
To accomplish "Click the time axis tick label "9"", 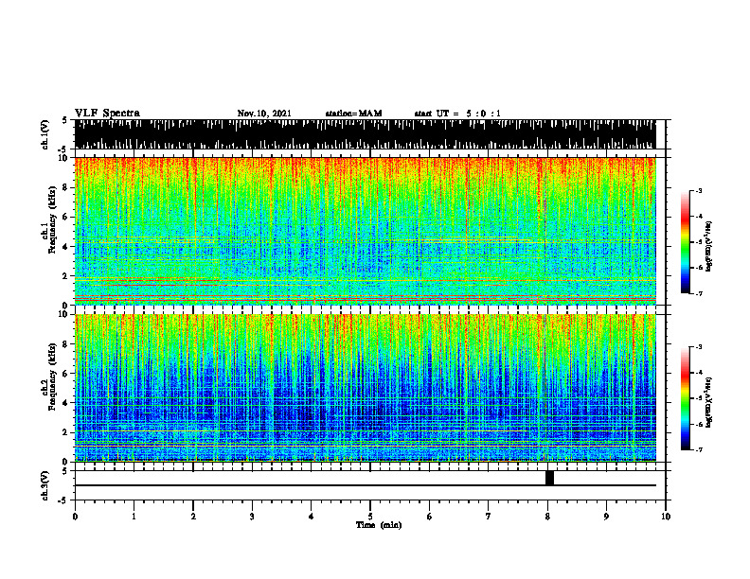I will [x=606, y=517].
